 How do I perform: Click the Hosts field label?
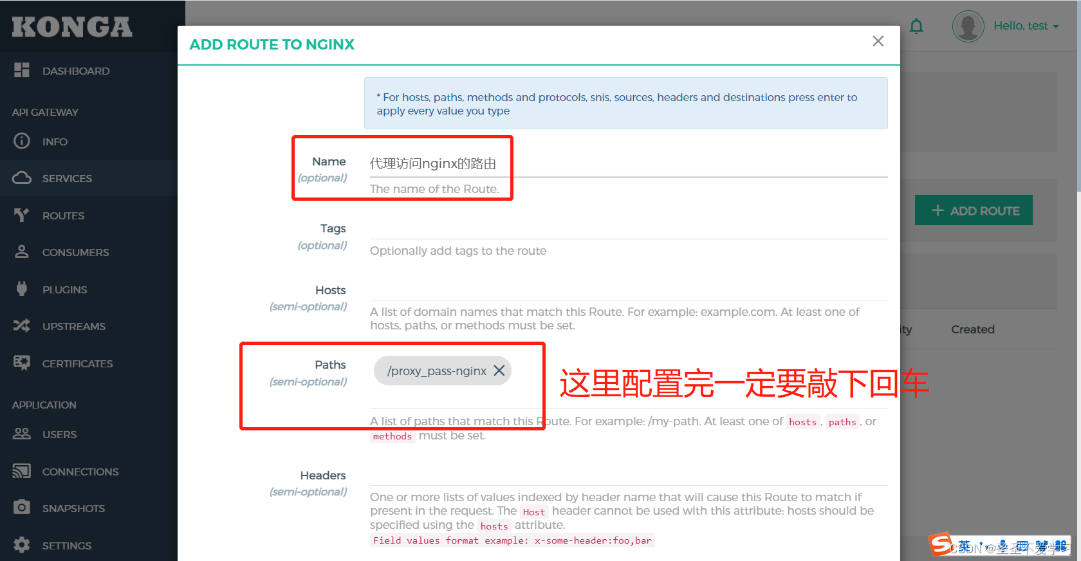[331, 290]
